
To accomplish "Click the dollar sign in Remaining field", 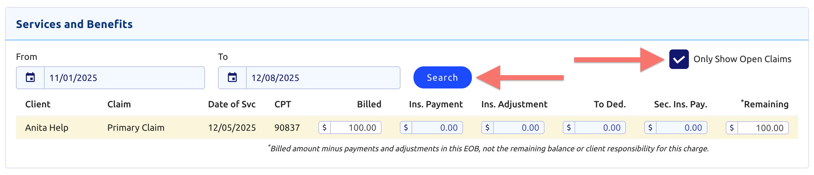I will [x=732, y=128].
